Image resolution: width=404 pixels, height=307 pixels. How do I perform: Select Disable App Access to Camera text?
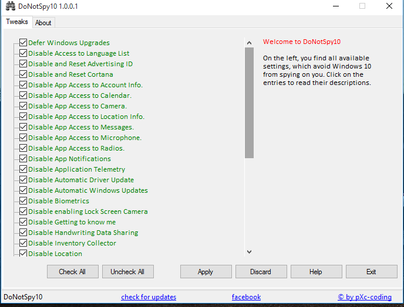pos(78,106)
